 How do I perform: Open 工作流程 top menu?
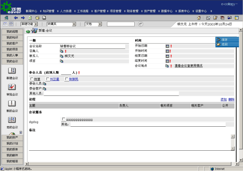[83, 11]
